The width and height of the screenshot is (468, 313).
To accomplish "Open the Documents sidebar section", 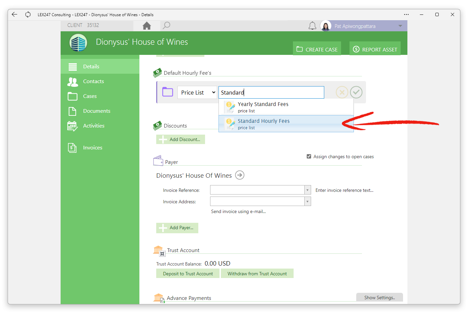I will (x=100, y=111).
